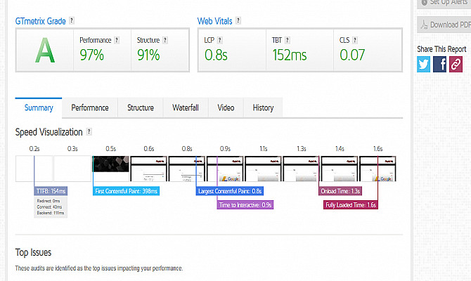Click the 0.5s filmstrip frame thumbnail
Viewport: 471px width, 281px height.
[111, 169]
